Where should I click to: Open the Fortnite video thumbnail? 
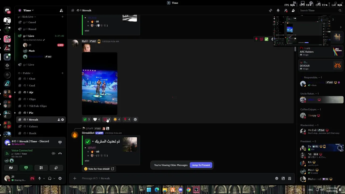coord(99,84)
